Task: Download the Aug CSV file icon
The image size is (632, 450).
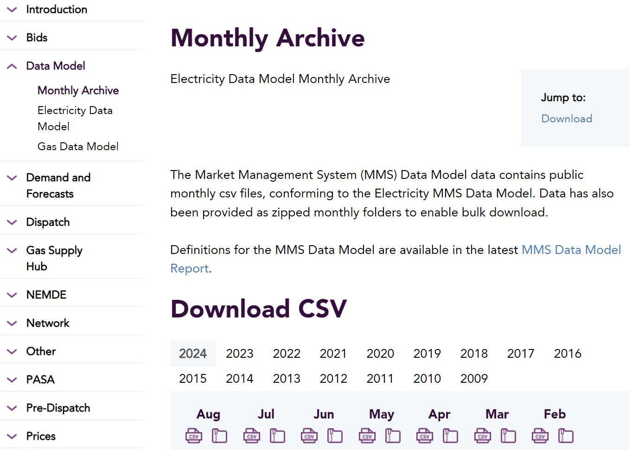Action: point(194,436)
